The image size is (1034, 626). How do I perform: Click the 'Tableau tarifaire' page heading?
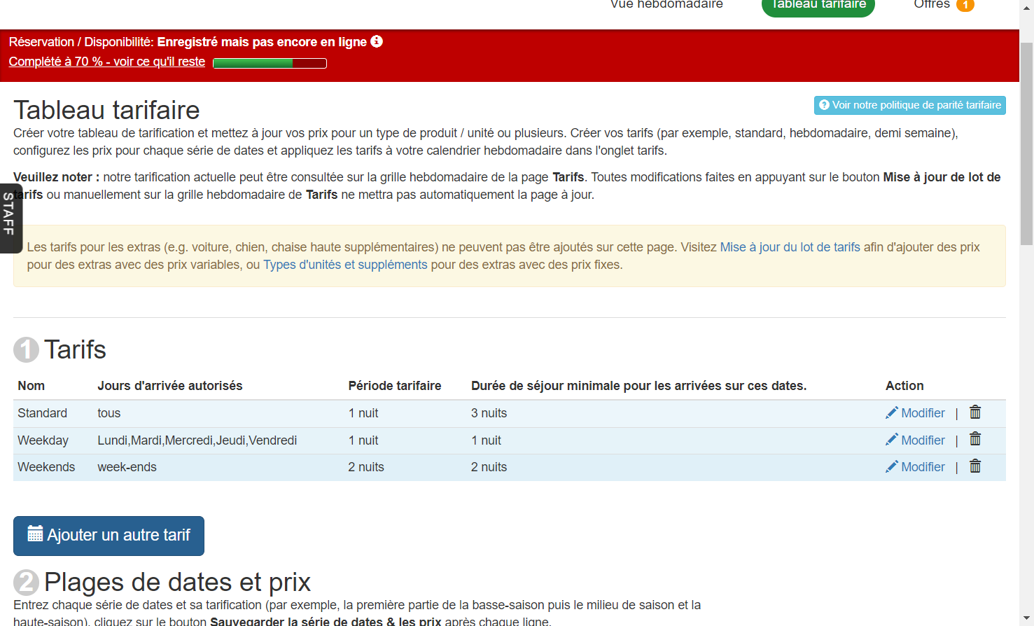[x=106, y=110]
